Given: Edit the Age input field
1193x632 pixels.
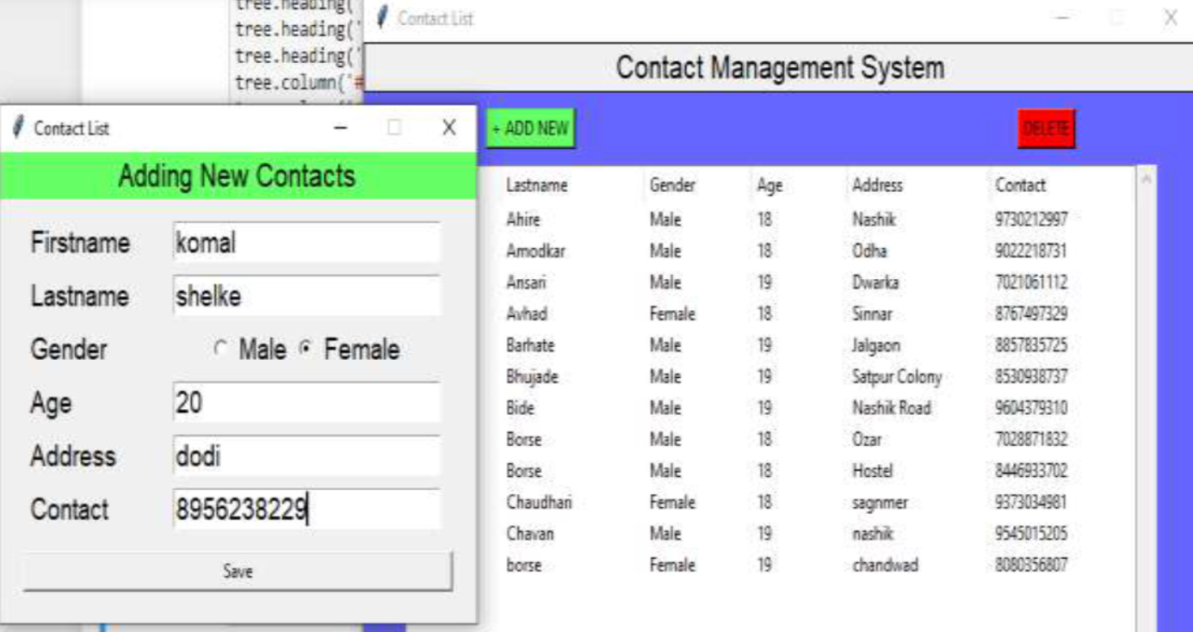Looking at the screenshot, I should click(306, 403).
